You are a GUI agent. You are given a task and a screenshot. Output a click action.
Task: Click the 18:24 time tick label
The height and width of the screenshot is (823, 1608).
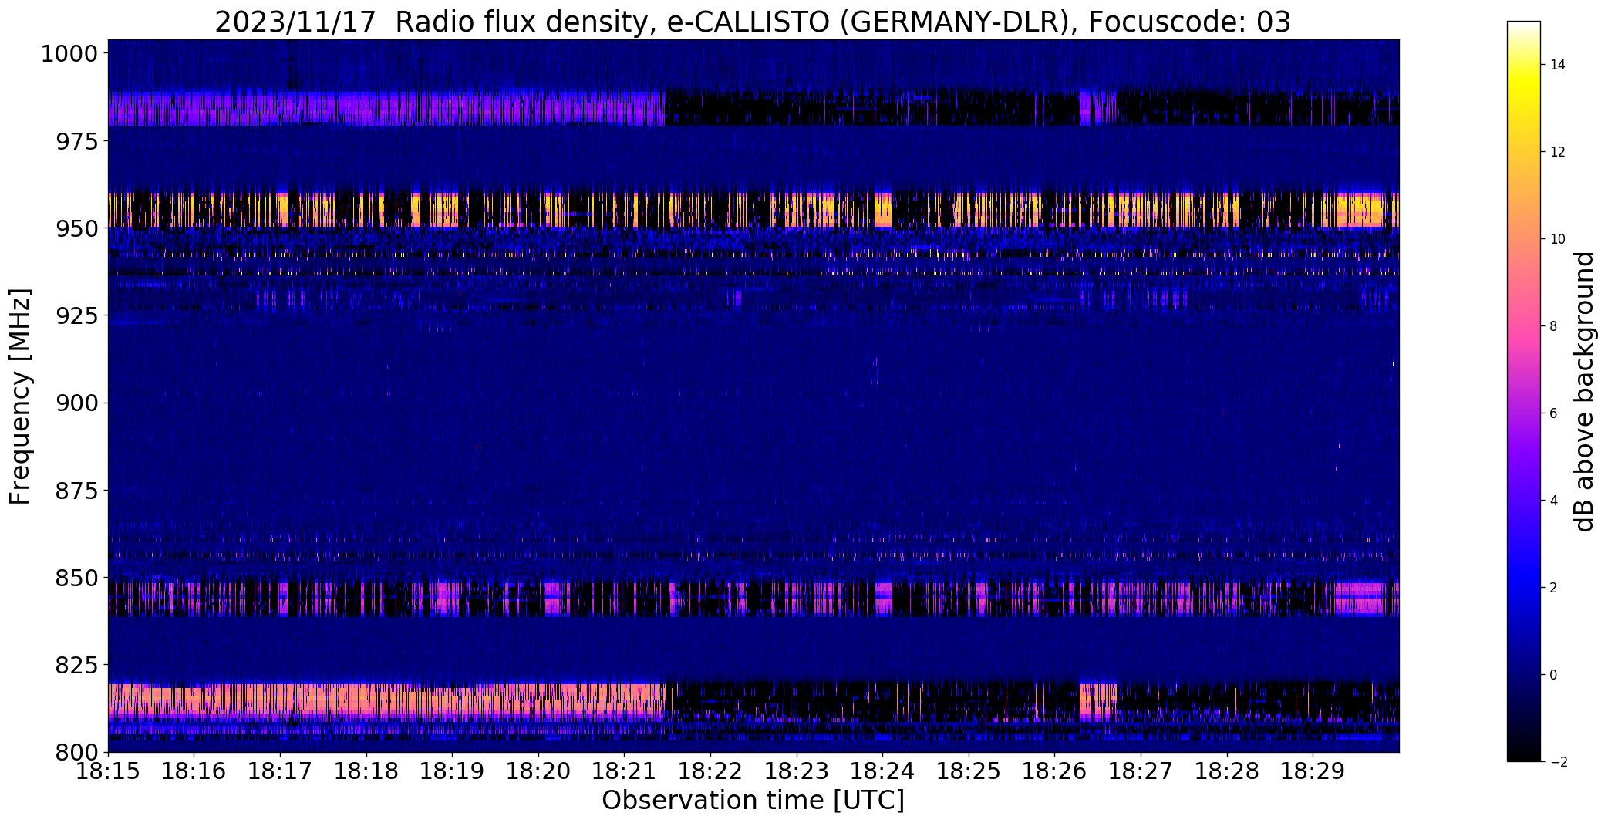click(x=883, y=771)
